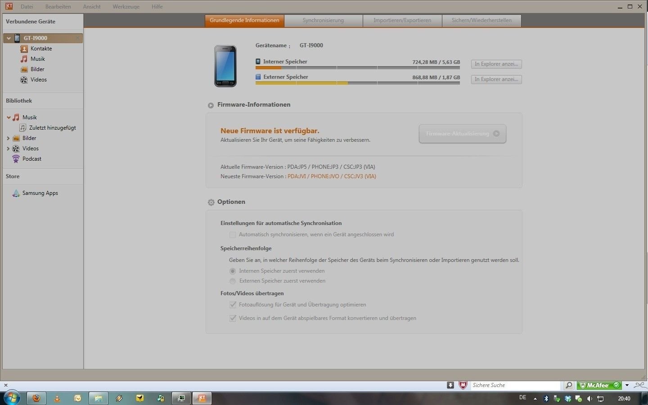Click the DE language indicator
The height and width of the screenshot is (405, 648).
[522, 398]
